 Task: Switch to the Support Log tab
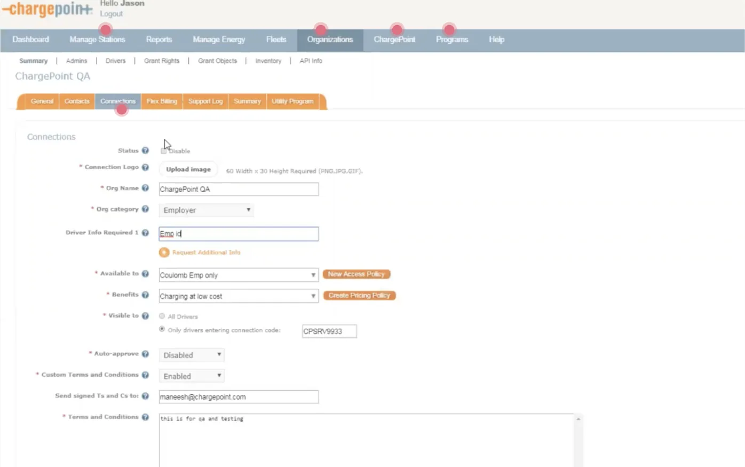205,101
